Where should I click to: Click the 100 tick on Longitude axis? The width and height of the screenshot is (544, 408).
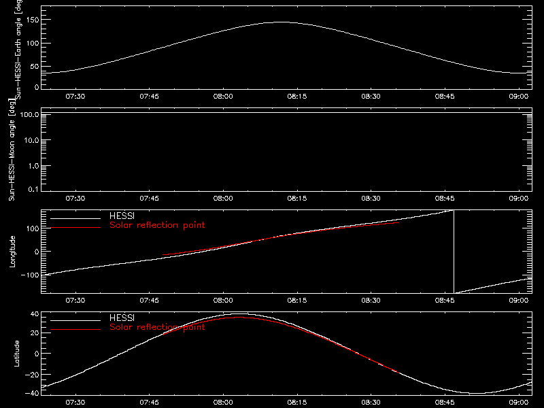point(33,228)
